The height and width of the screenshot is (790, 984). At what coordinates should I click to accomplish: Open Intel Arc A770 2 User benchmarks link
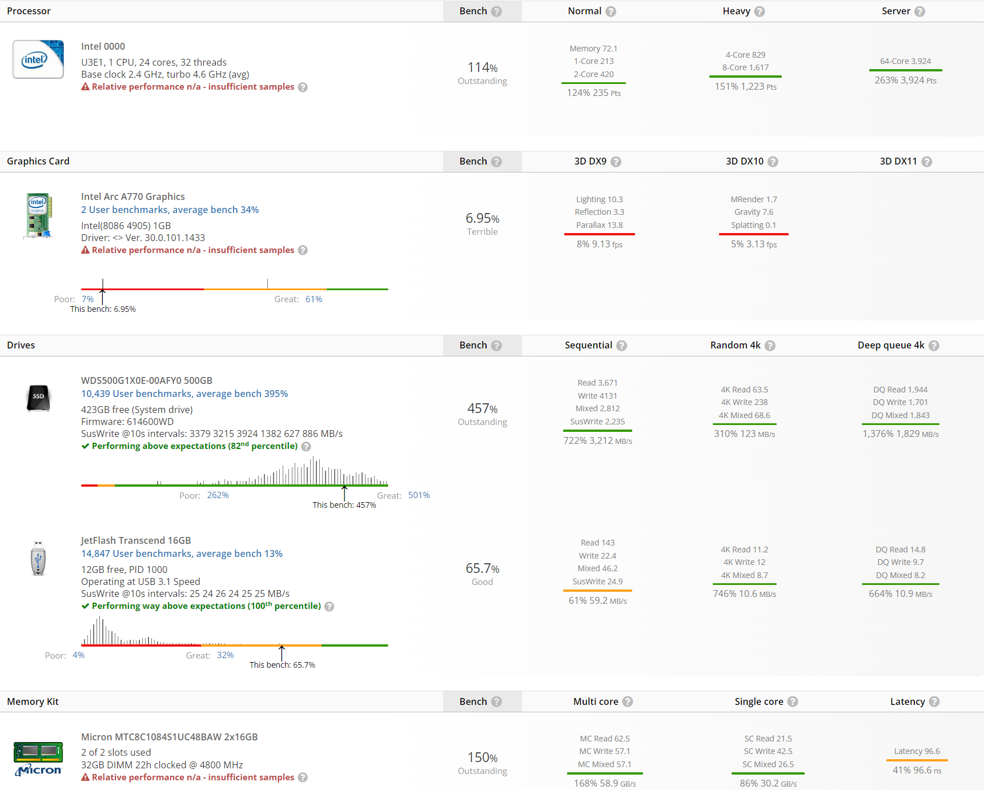coord(170,210)
